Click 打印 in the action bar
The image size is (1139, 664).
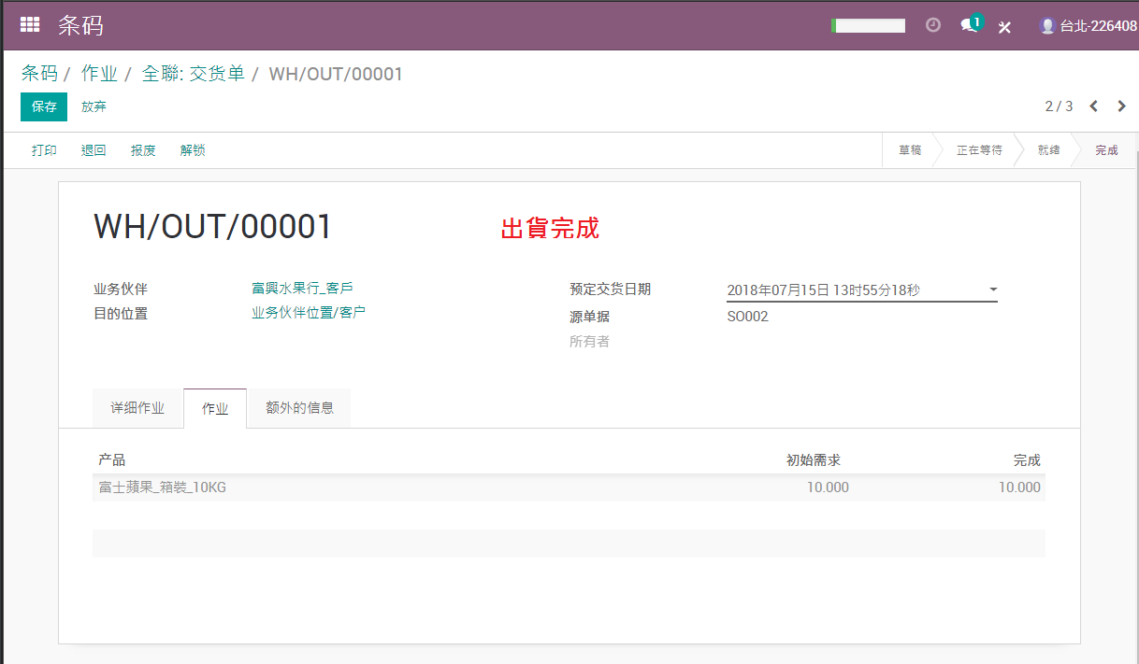pyautogui.click(x=44, y=150)
